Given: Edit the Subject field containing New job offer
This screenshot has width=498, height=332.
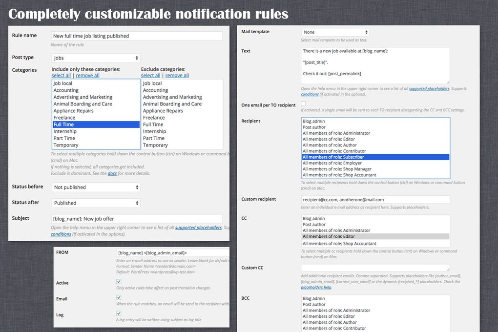Looking at the screenshot, I should click(x=136, y=218).
